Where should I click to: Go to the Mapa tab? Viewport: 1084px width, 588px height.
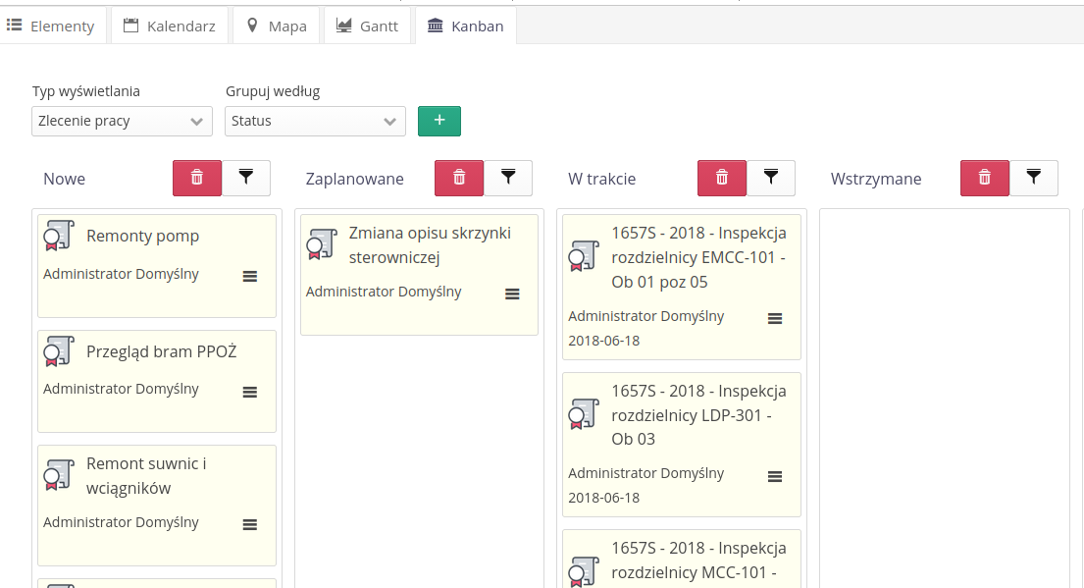[x=277, y=27]
